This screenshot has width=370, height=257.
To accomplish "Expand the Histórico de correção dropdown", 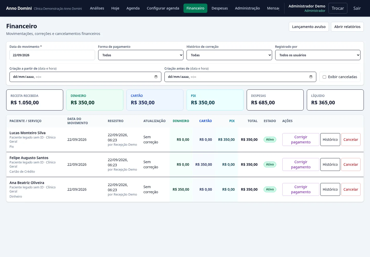I will pyautogui.click(x=229, y=55).
